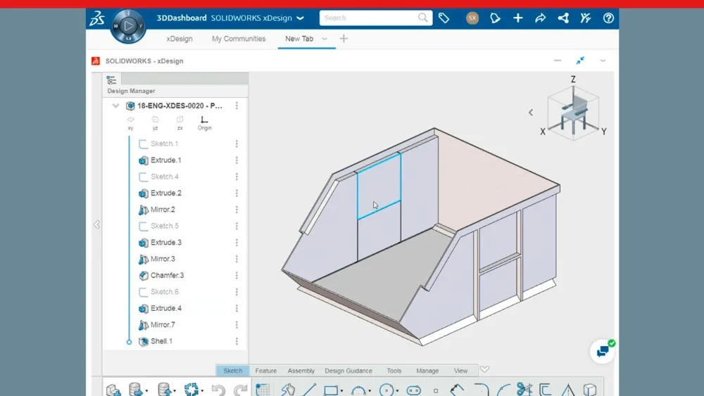Select Sketch.1 in the tree
Image resolution: width=704 pixels, height=396 pixels.
click(164, 143)
